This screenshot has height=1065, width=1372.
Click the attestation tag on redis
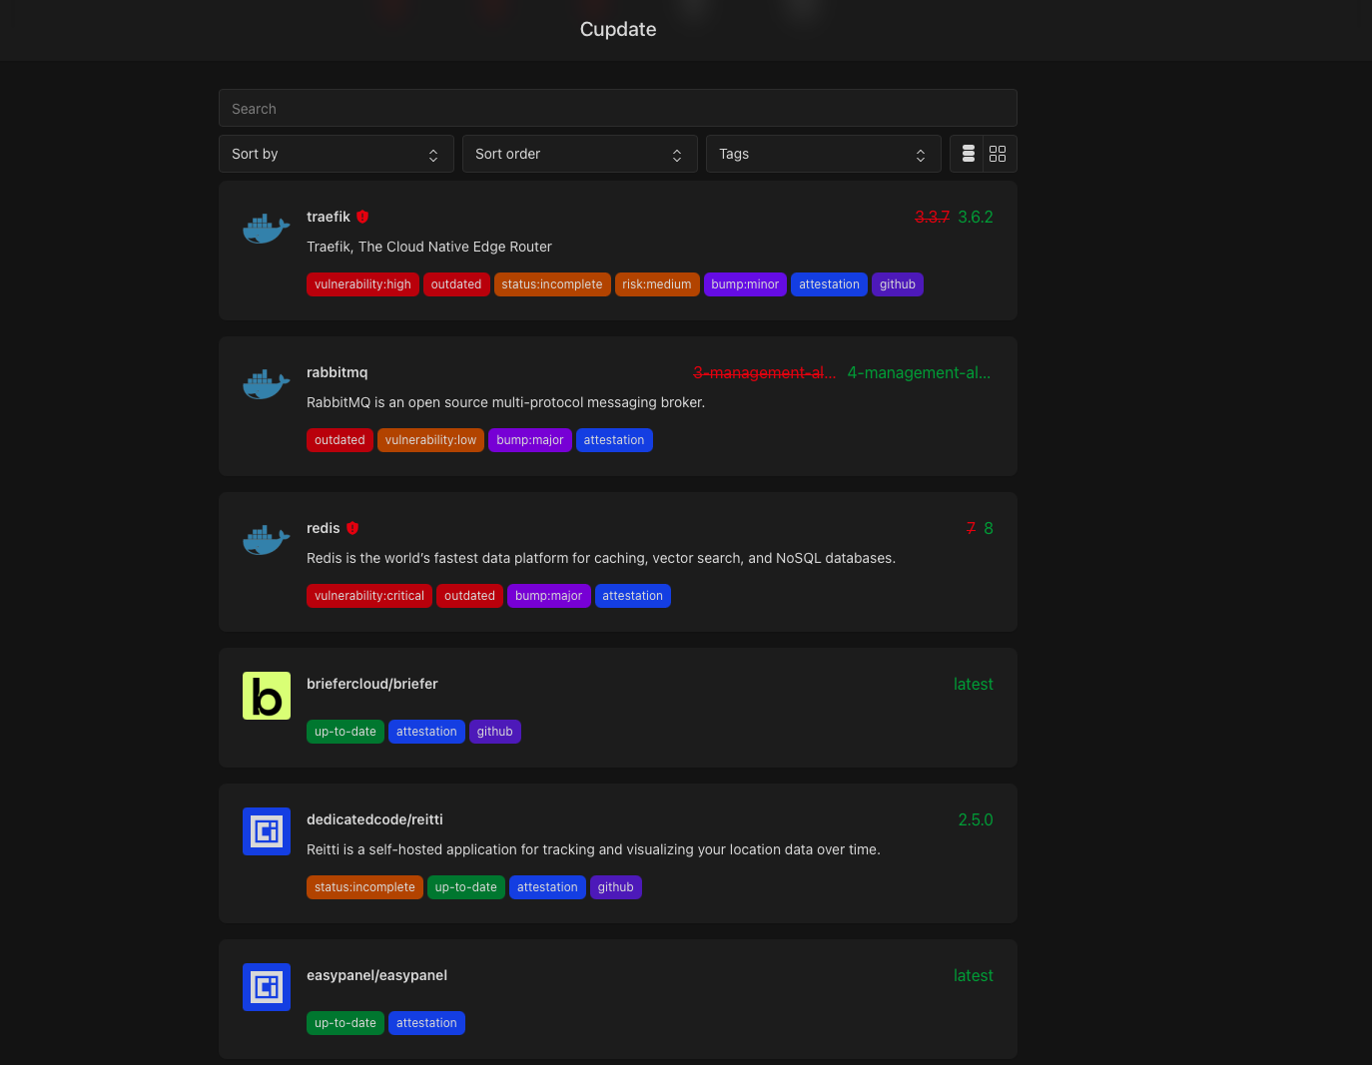pos(633,596)
